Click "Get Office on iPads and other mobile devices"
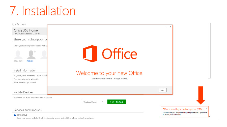This screenshot has width=227, height=127. click(33, 98)
